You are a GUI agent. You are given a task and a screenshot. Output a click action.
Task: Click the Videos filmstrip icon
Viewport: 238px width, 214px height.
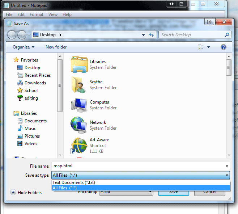20,144
